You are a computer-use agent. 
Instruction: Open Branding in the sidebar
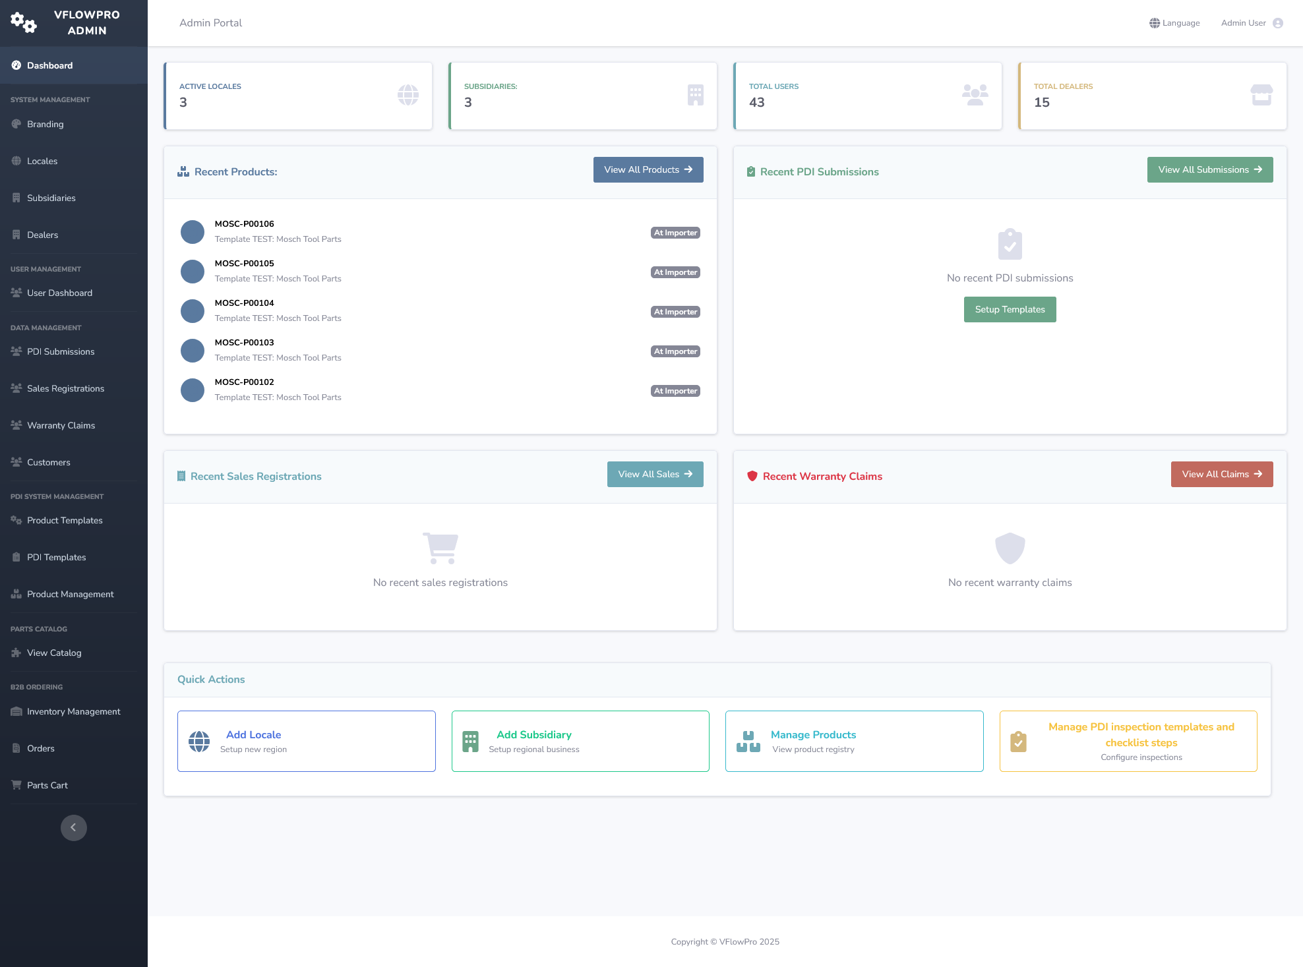[45, 124]
